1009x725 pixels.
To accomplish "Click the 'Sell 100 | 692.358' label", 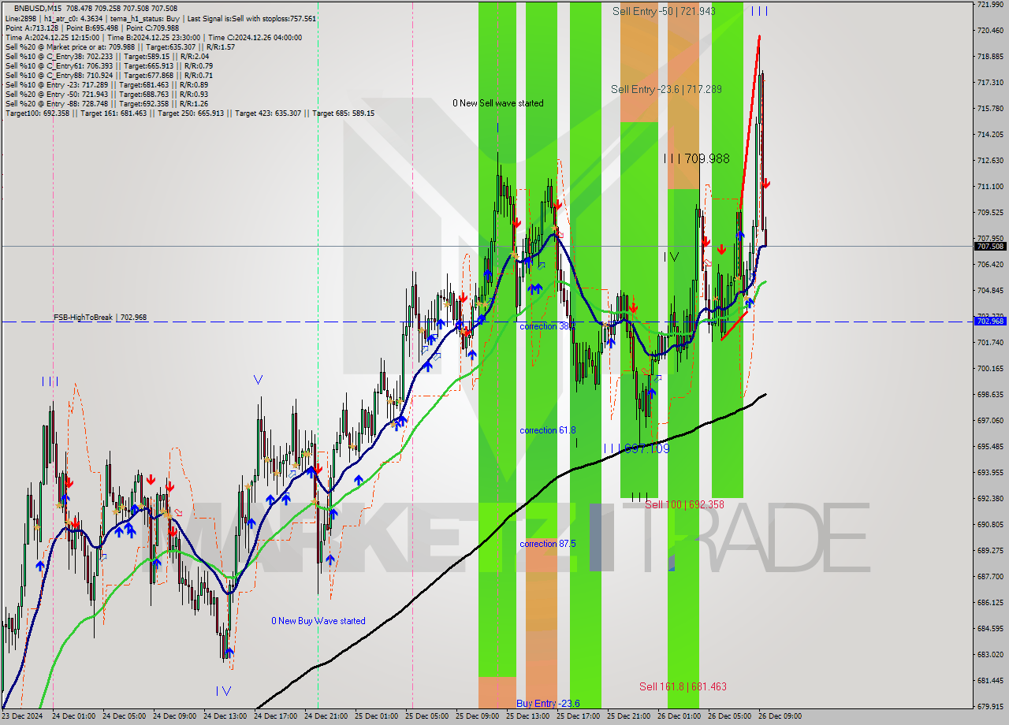I will pyautogui.click(x=684, y=504).
